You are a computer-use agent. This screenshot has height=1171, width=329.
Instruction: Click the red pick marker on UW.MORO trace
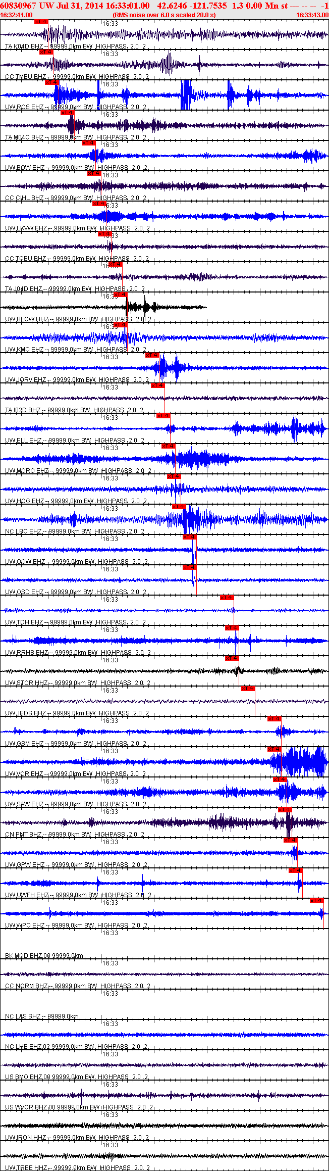tap(169, 446)
